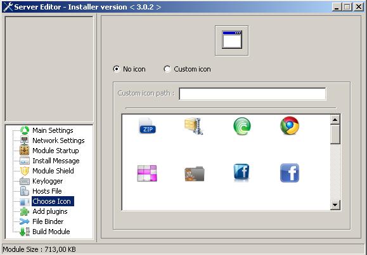Click the Custom icon path field

coord(252,94)
